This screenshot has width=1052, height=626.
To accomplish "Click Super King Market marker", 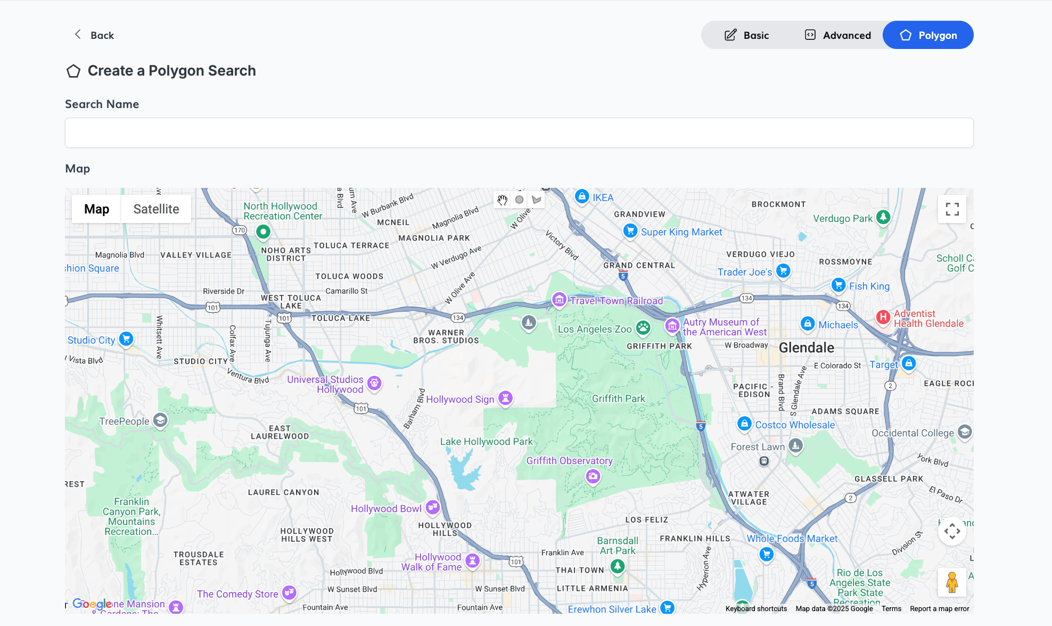I will click(630, 231).
